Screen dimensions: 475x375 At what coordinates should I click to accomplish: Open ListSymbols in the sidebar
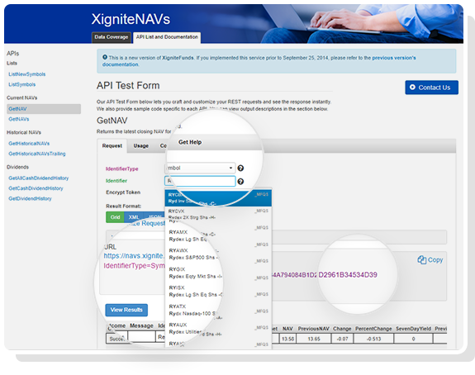(x=21, y=84)
